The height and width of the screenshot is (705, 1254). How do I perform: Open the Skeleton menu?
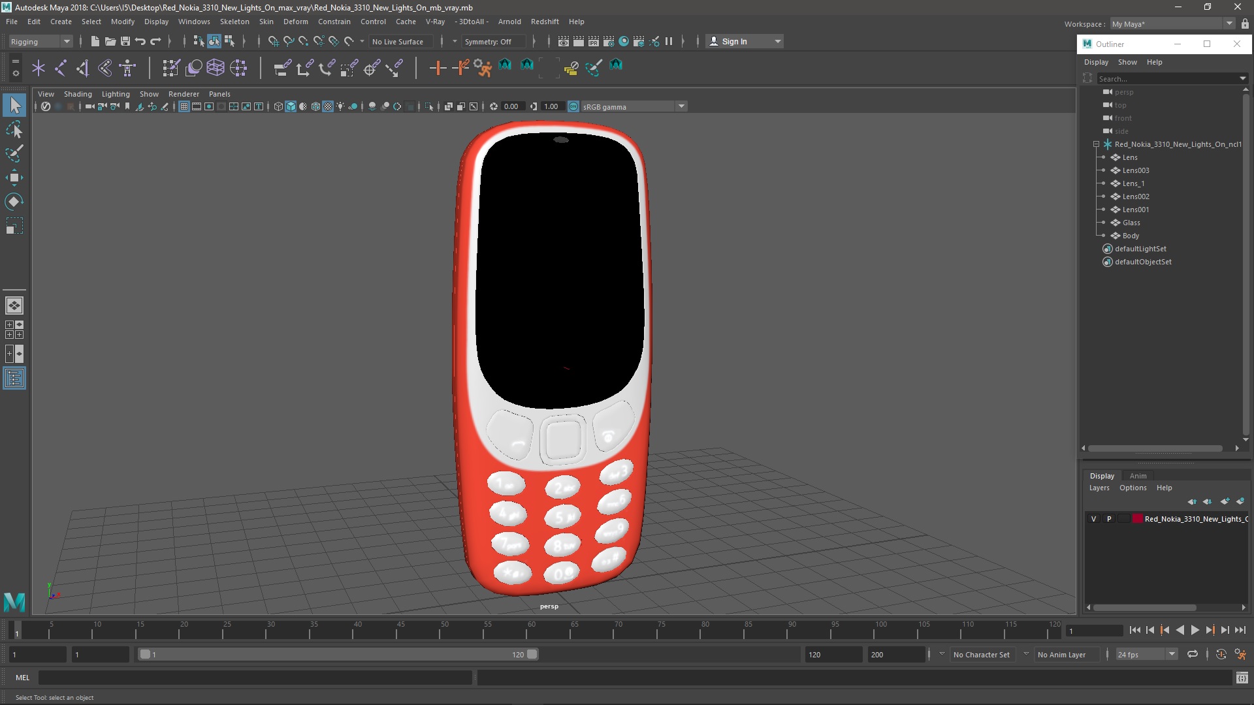[234, 22]
